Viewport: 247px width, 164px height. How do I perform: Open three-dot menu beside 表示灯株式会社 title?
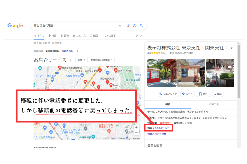click(226, 48)
